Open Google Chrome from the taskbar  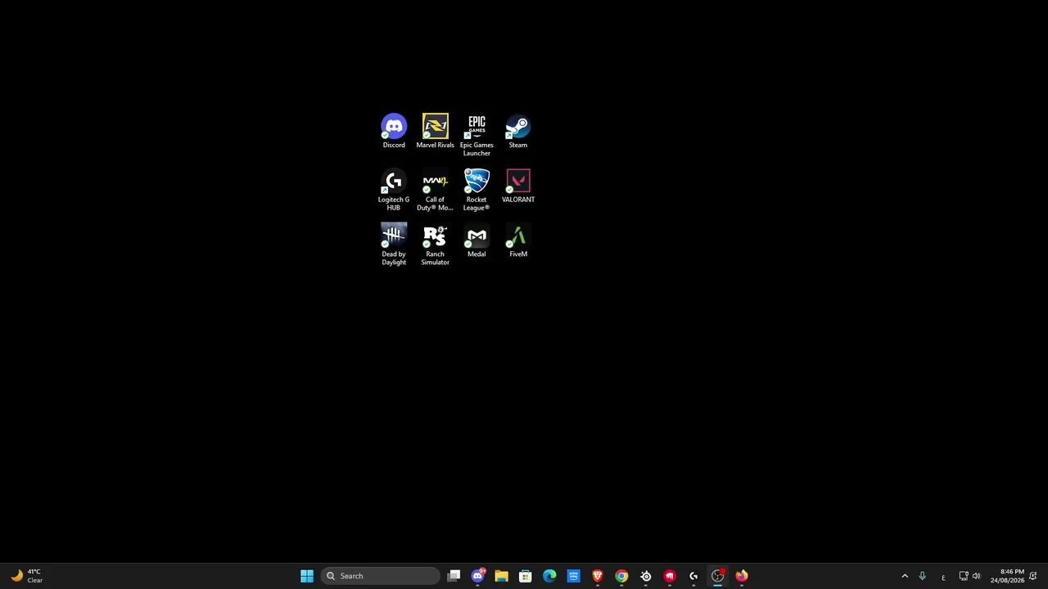pyautogui.click(x=621, y=576)
